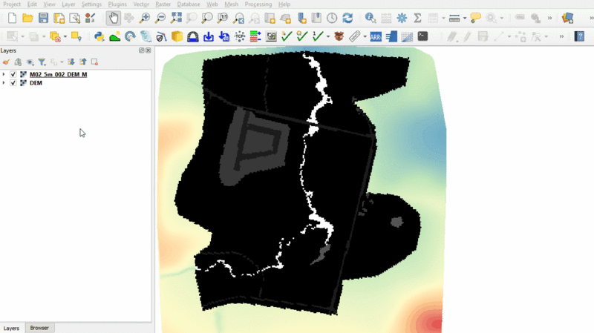Click the Refresh map icon
Viewport: 594px width, 333px height.
coord(347,18)
